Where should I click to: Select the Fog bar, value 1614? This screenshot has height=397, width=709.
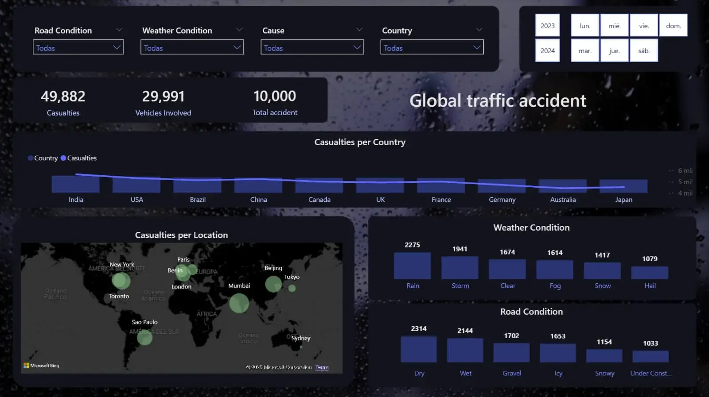click(x=554, y=270)
